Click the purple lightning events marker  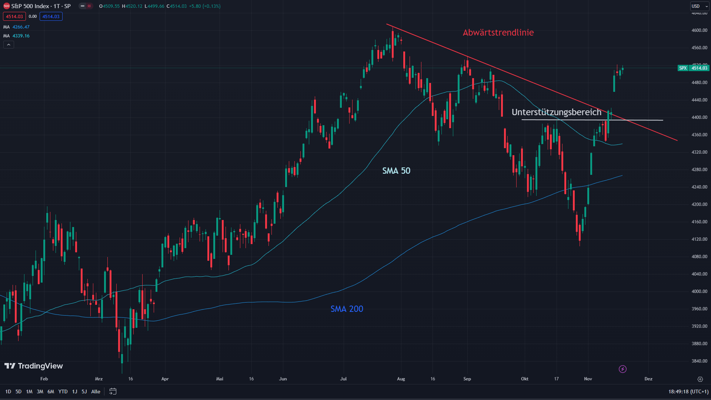623,369
